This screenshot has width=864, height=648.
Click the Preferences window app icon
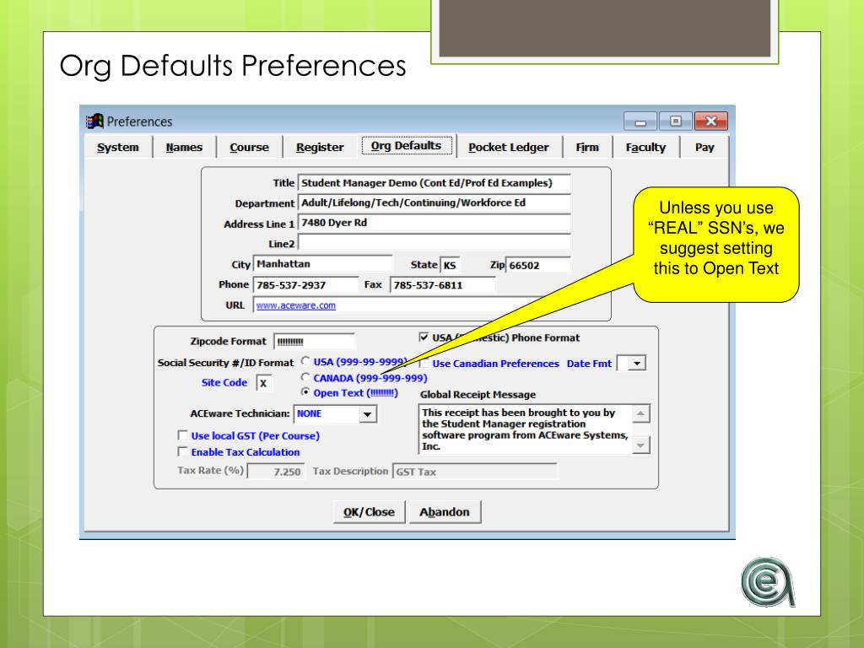pyautogui.click(x=94, y=121)
